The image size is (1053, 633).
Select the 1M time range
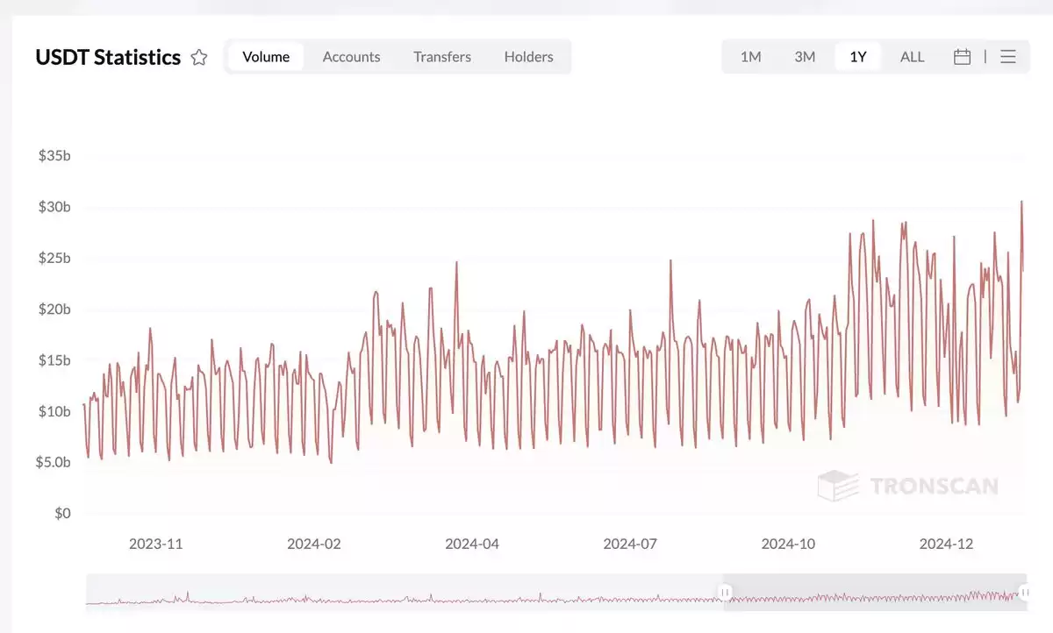(x=750, y=57)
